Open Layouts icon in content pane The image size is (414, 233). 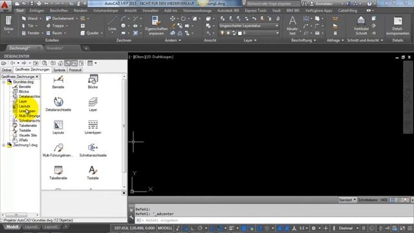(x=58, y=127)
